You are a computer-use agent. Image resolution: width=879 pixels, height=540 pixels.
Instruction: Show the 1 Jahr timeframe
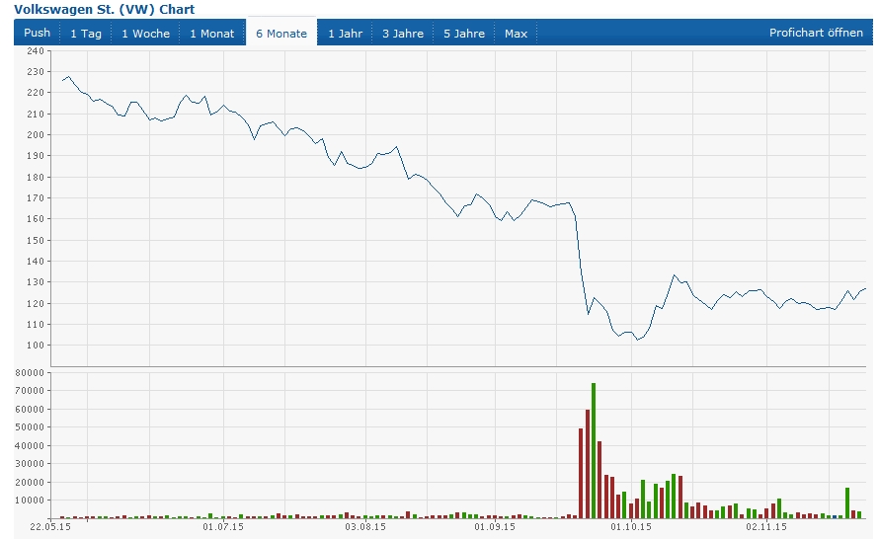click(x=346, y=33)
